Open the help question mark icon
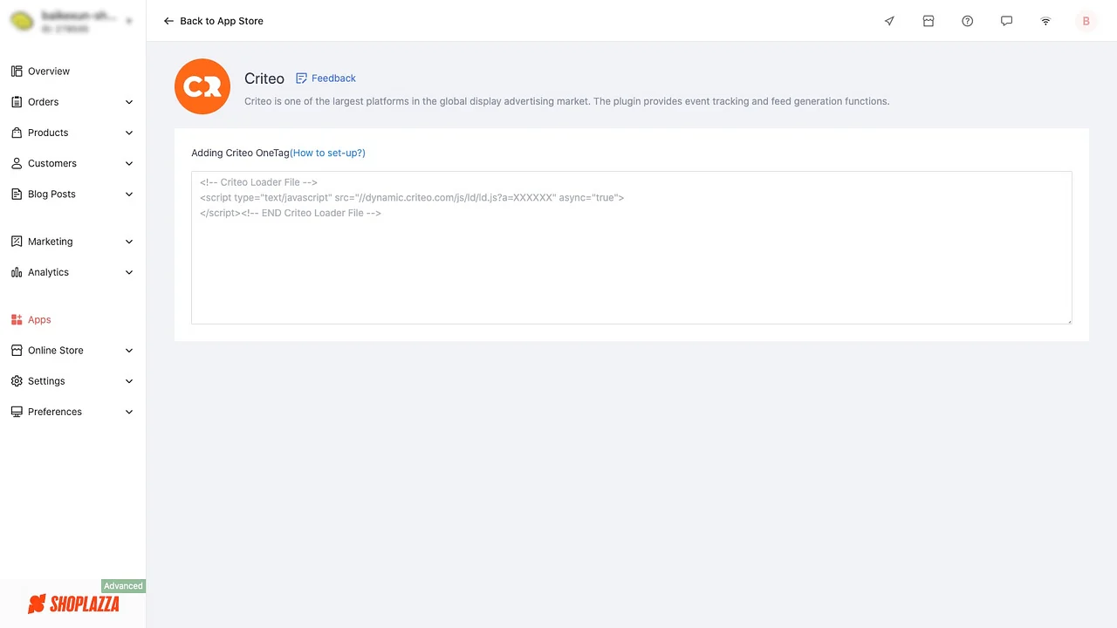The image size is (1117, 628). (967, 21)
